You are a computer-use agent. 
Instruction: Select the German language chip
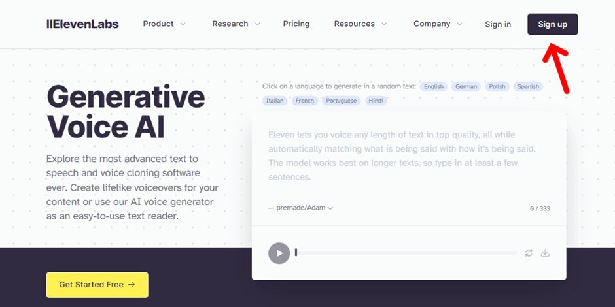[466, 86]
